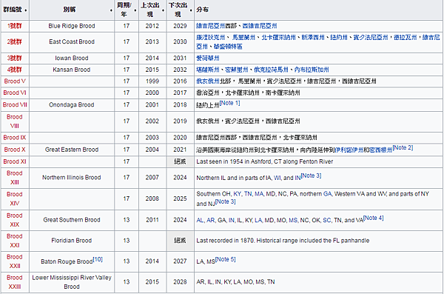Sort table by 別稱 column arrow
The image size is (444, 294).
tap(111, 10)
